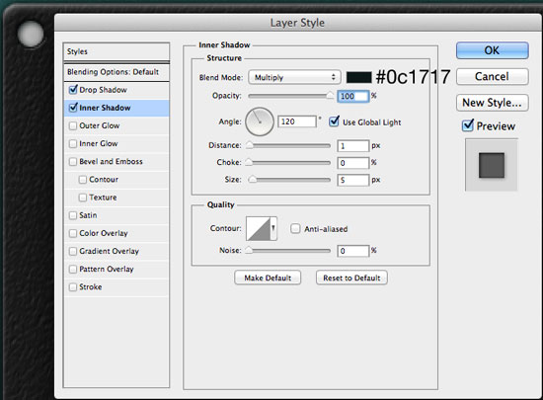Click the New Style... button
The image size is (543, 400).
click(492, 103)
